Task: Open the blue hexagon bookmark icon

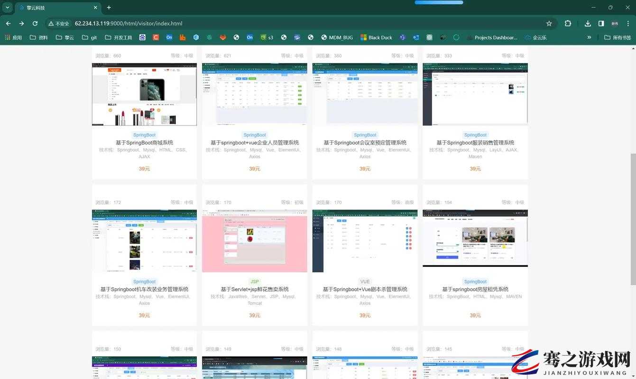Action: click(196, 37)
